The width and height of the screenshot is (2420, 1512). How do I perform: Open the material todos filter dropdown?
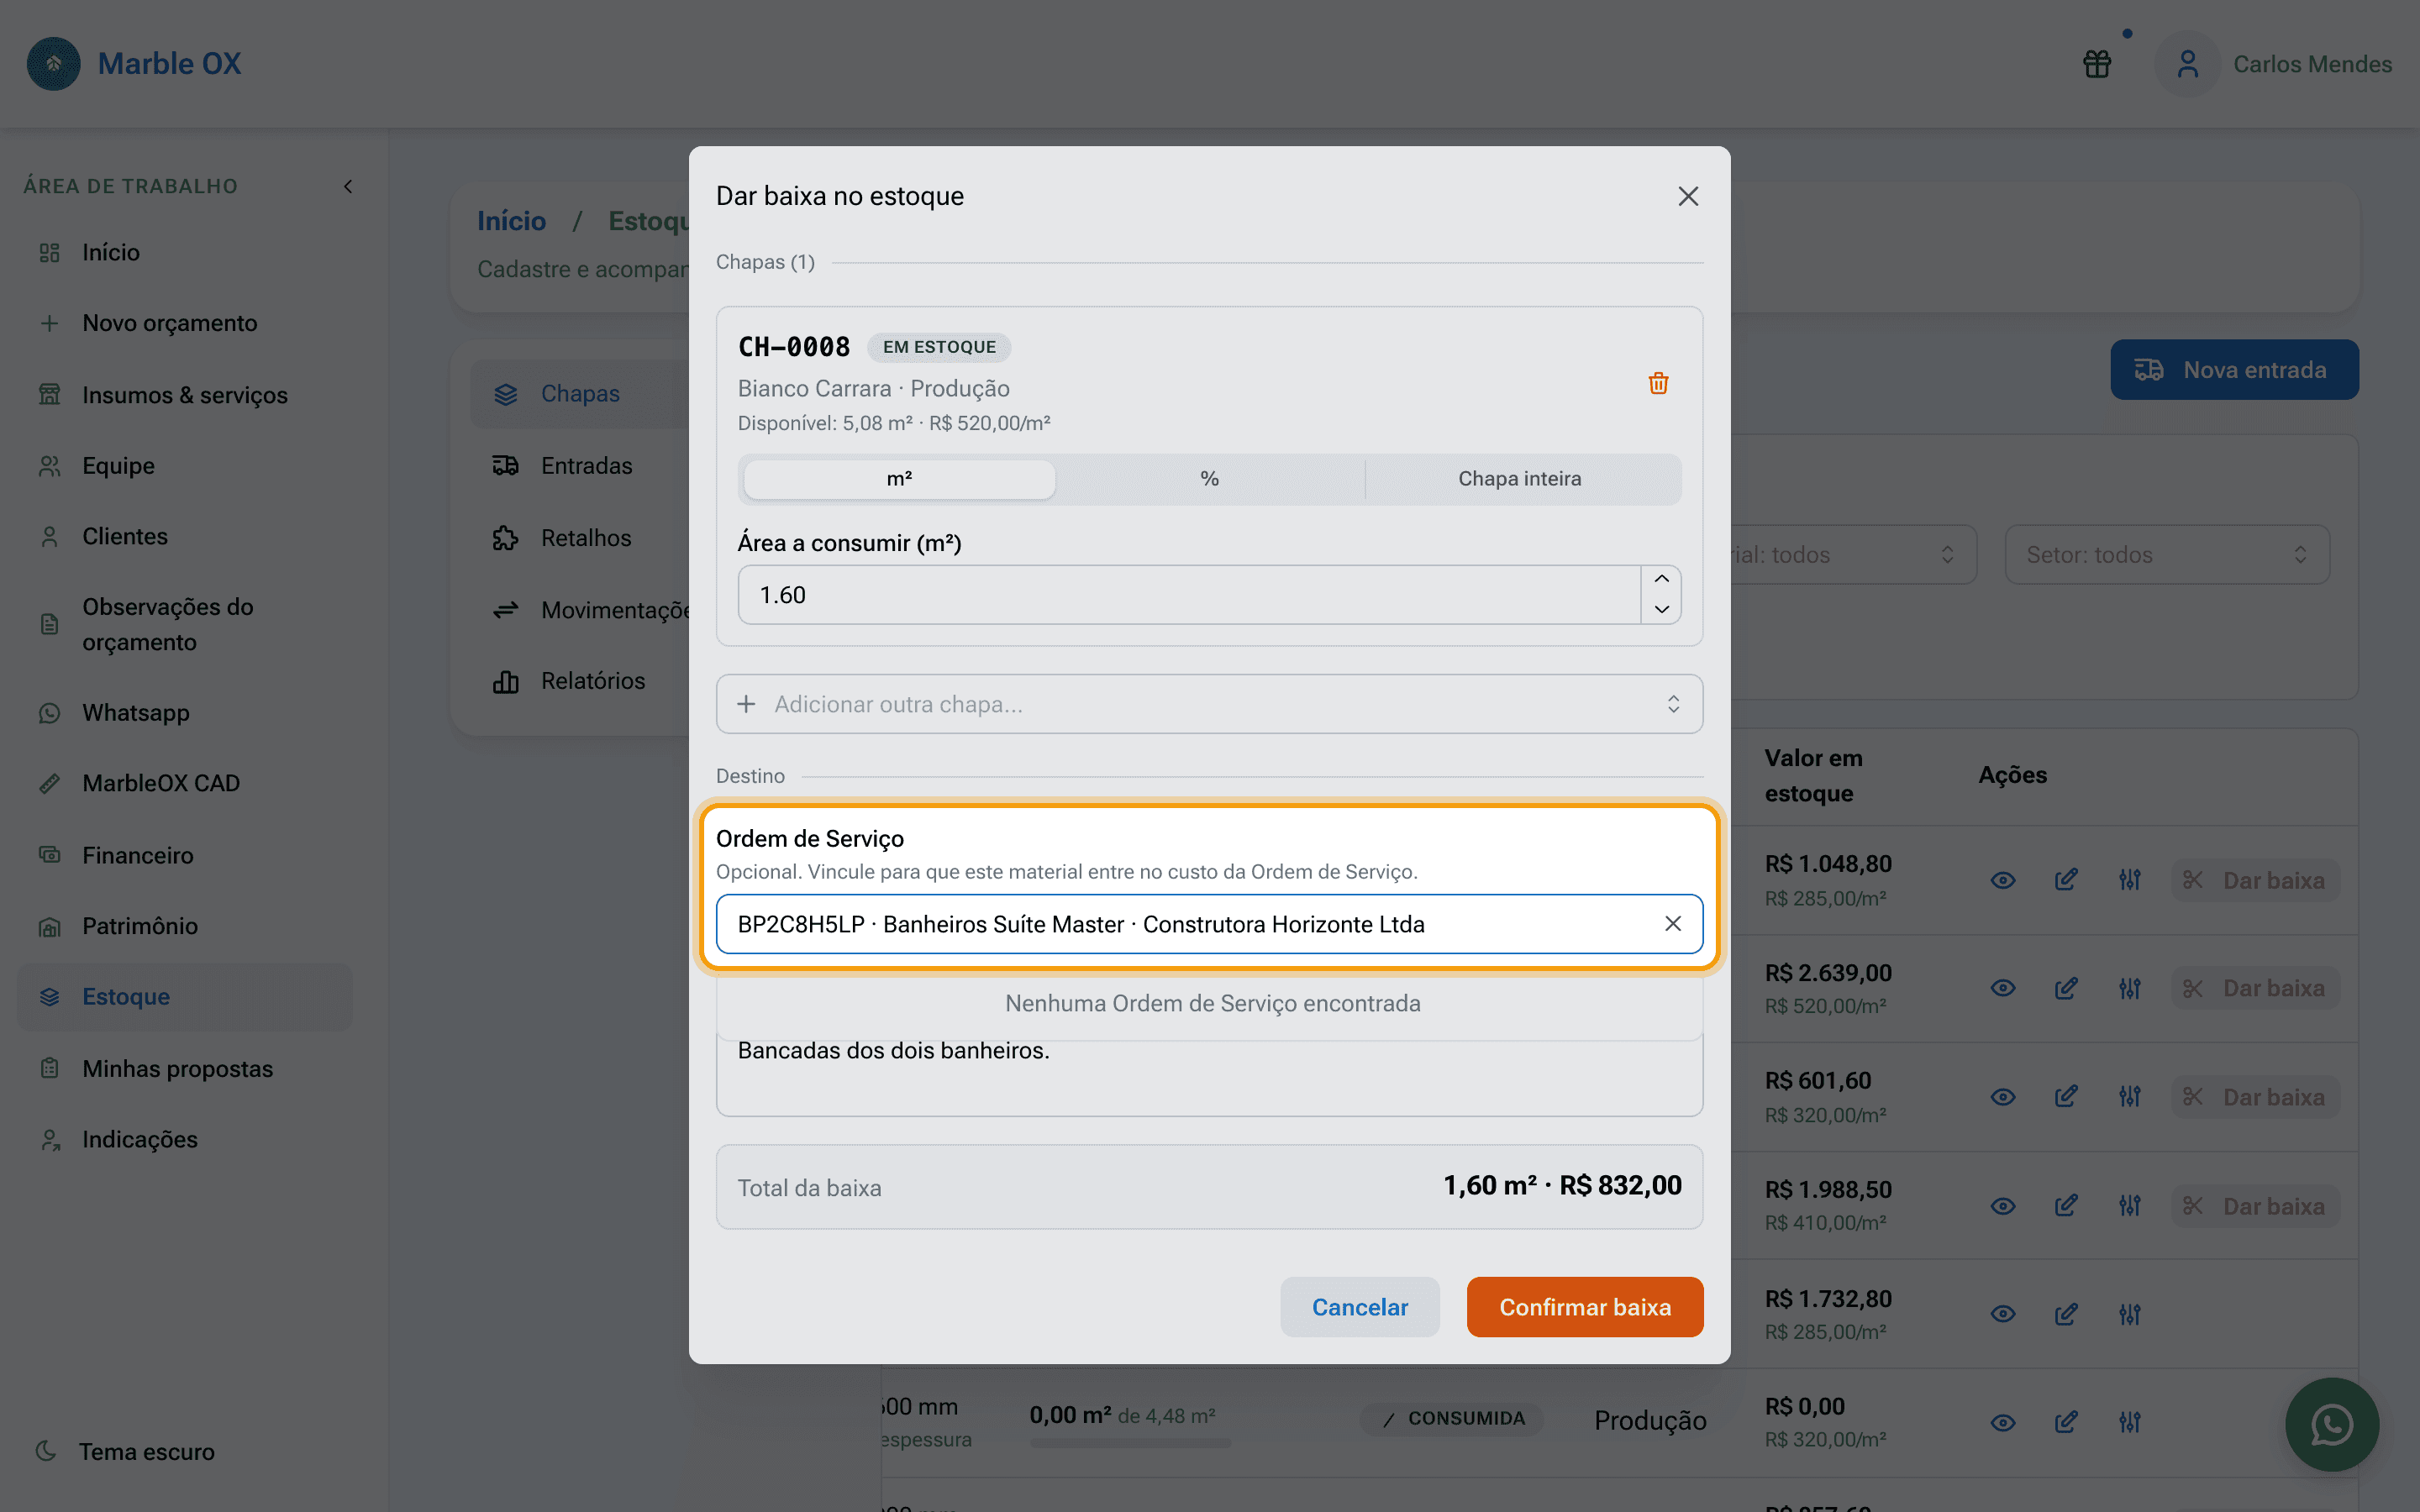[x=1853, y=555]
